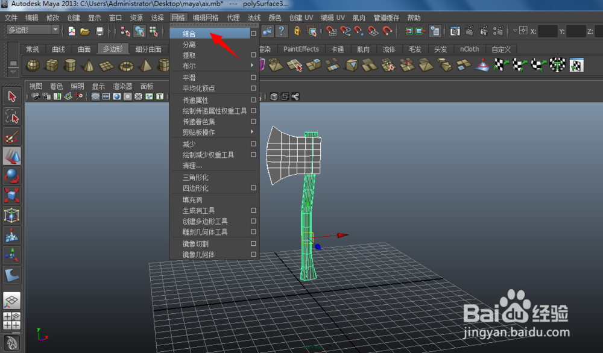The image size is (603, 353).
Task: Activate the Move tool in toolbox
Action: point(12,156)
